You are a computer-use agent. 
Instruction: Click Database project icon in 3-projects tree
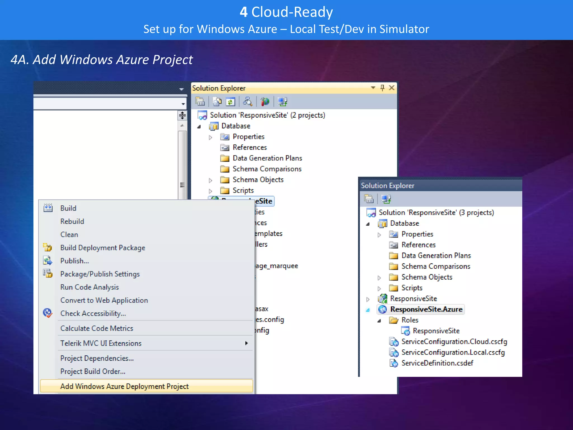[382, 223]
